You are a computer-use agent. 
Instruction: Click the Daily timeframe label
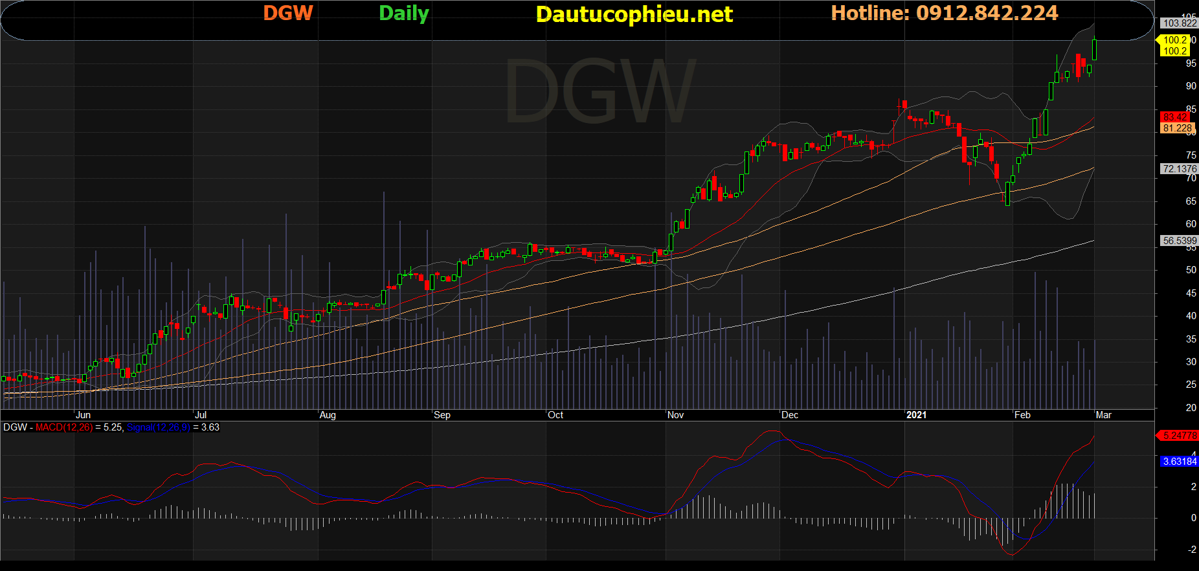[x=404, y=14]
